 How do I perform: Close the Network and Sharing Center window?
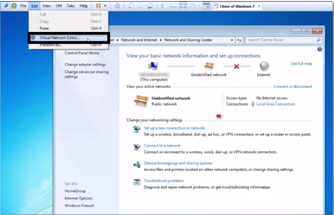317,31
